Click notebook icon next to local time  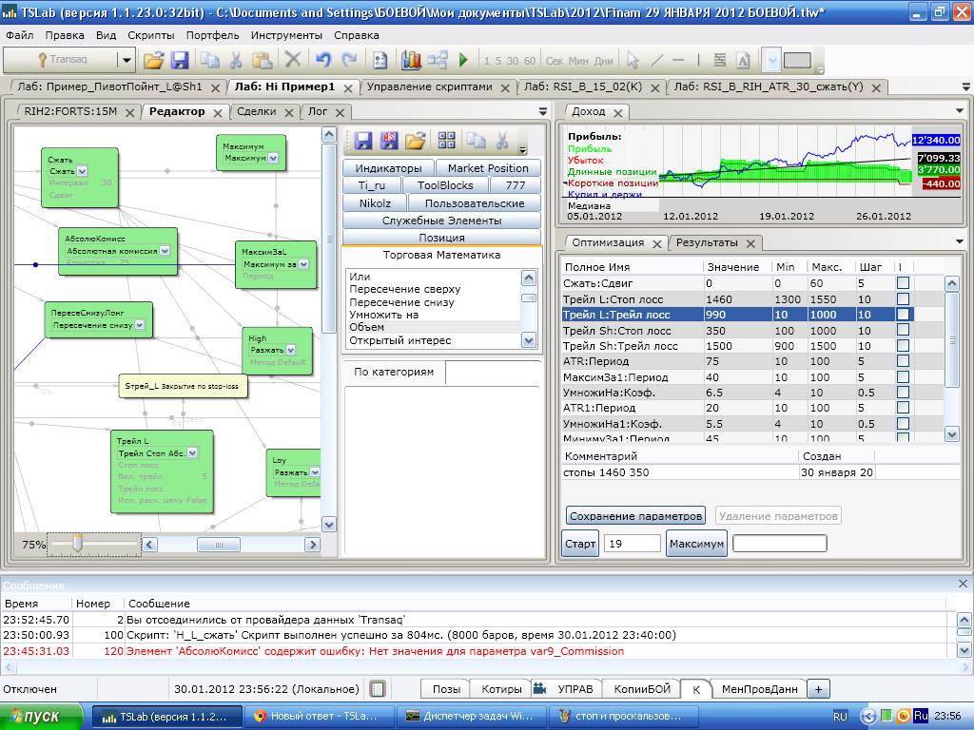pos(378,689)
